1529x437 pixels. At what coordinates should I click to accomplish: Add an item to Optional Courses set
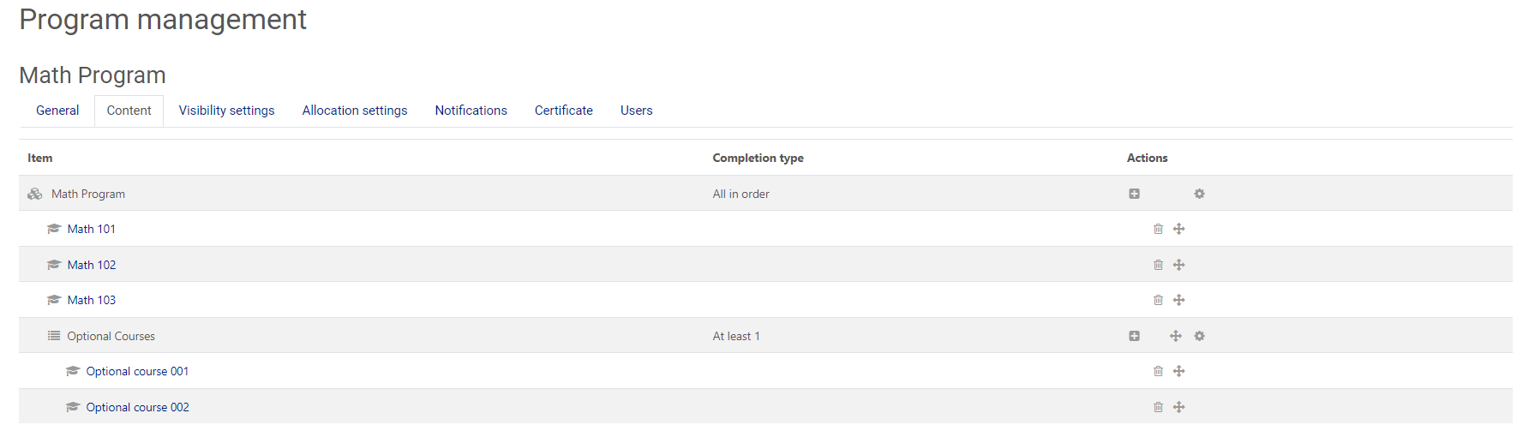click(1134, 336)
